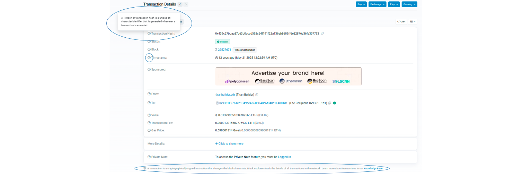
Task: Copy the To address with copy icon
Action: [x=330, y=103]
